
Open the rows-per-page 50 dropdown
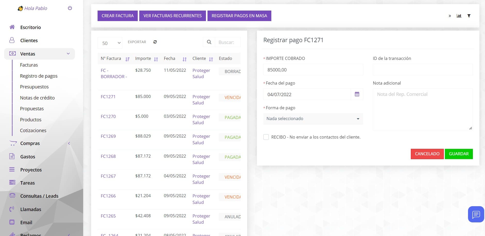(110, 43)
